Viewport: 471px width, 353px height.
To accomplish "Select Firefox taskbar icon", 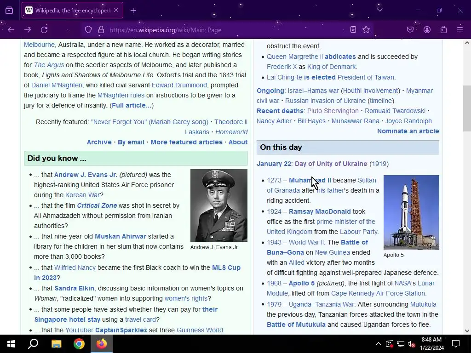I will click(102, 344).
